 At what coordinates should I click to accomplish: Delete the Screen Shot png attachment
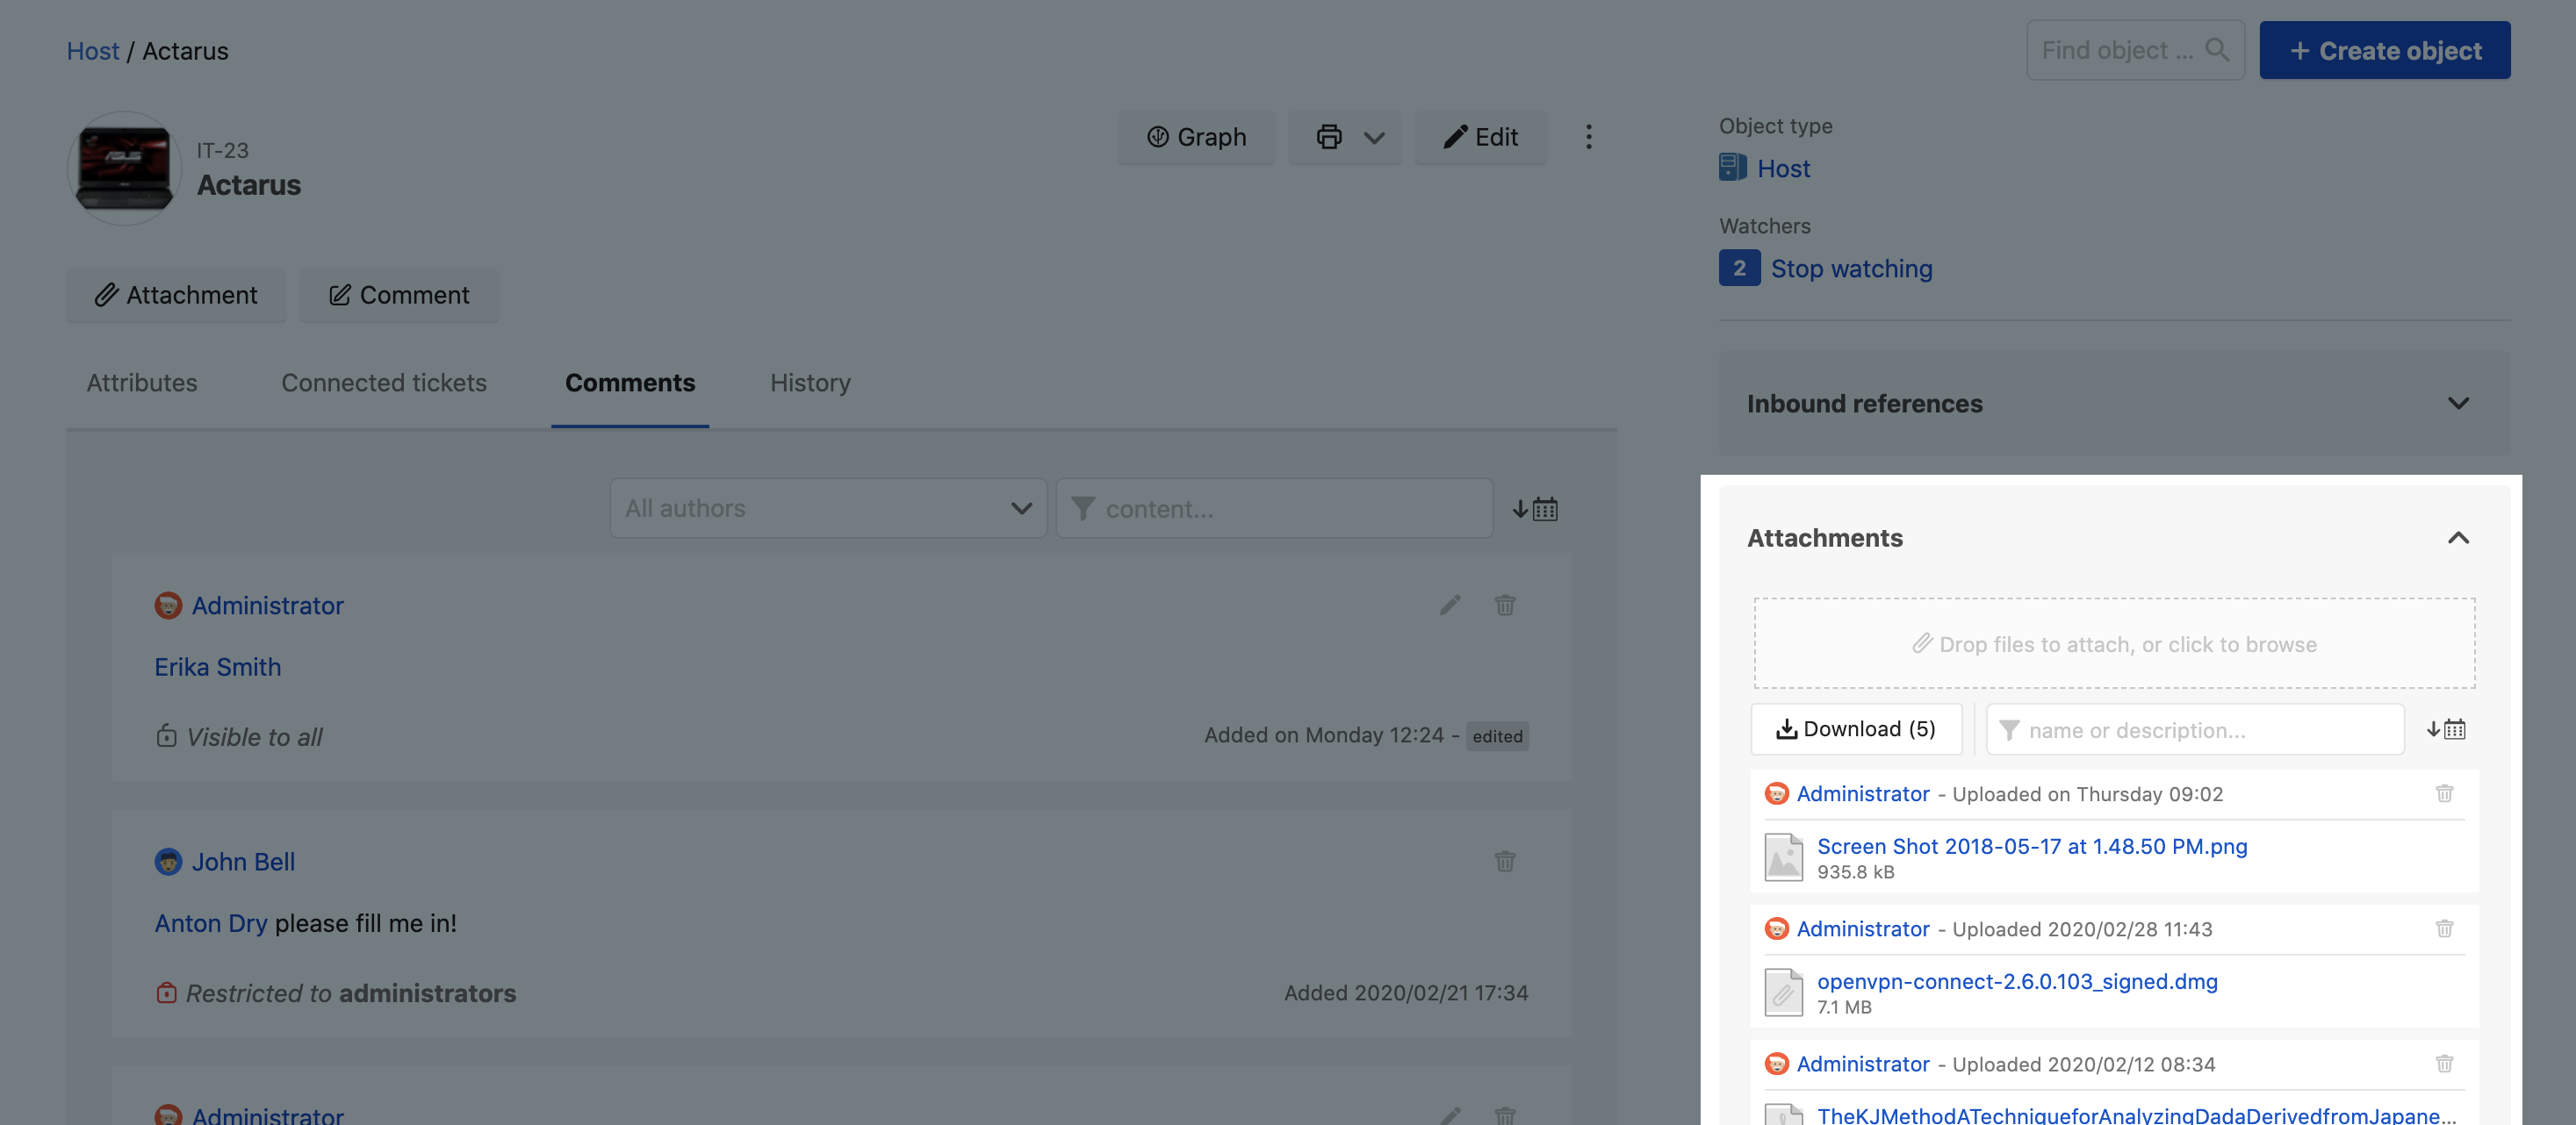2443,793
